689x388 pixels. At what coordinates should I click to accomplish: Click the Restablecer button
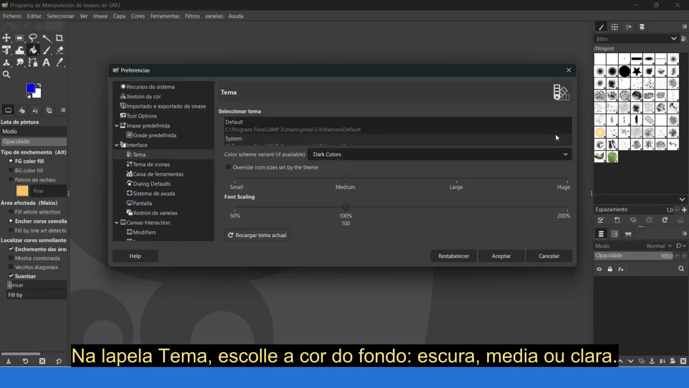pos(454,256)
